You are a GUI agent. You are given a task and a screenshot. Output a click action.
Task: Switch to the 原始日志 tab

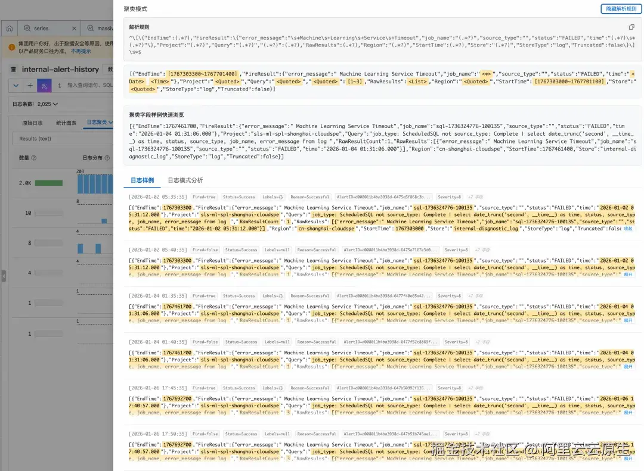[x=32, y=123]
